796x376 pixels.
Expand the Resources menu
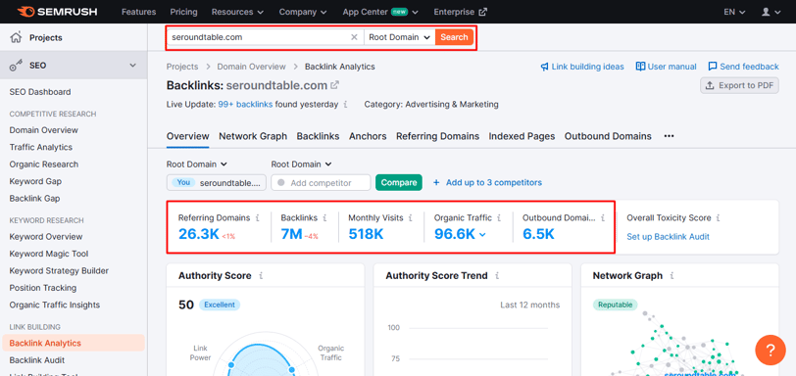[x=237, y=12]
